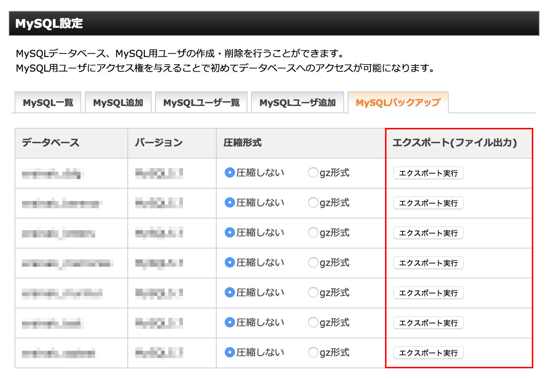The width and height of the screenshot is (549, 380).
Task: Switch to the MySQL追加 tab
Action: pyautogui.click(x=118, y=103)
